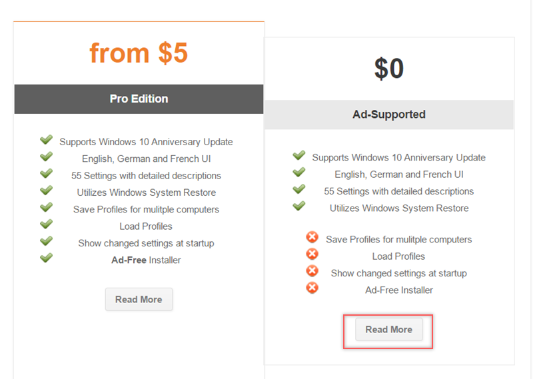Viewport: 533px width, 379px height.
Task: Click green checkmark beside Pro Windows 10 support
Action: click(46, 140)
